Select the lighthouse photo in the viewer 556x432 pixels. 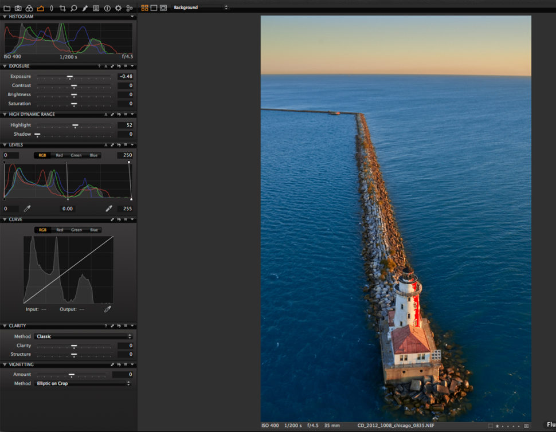pyautogui.click(x=396, y=218)
